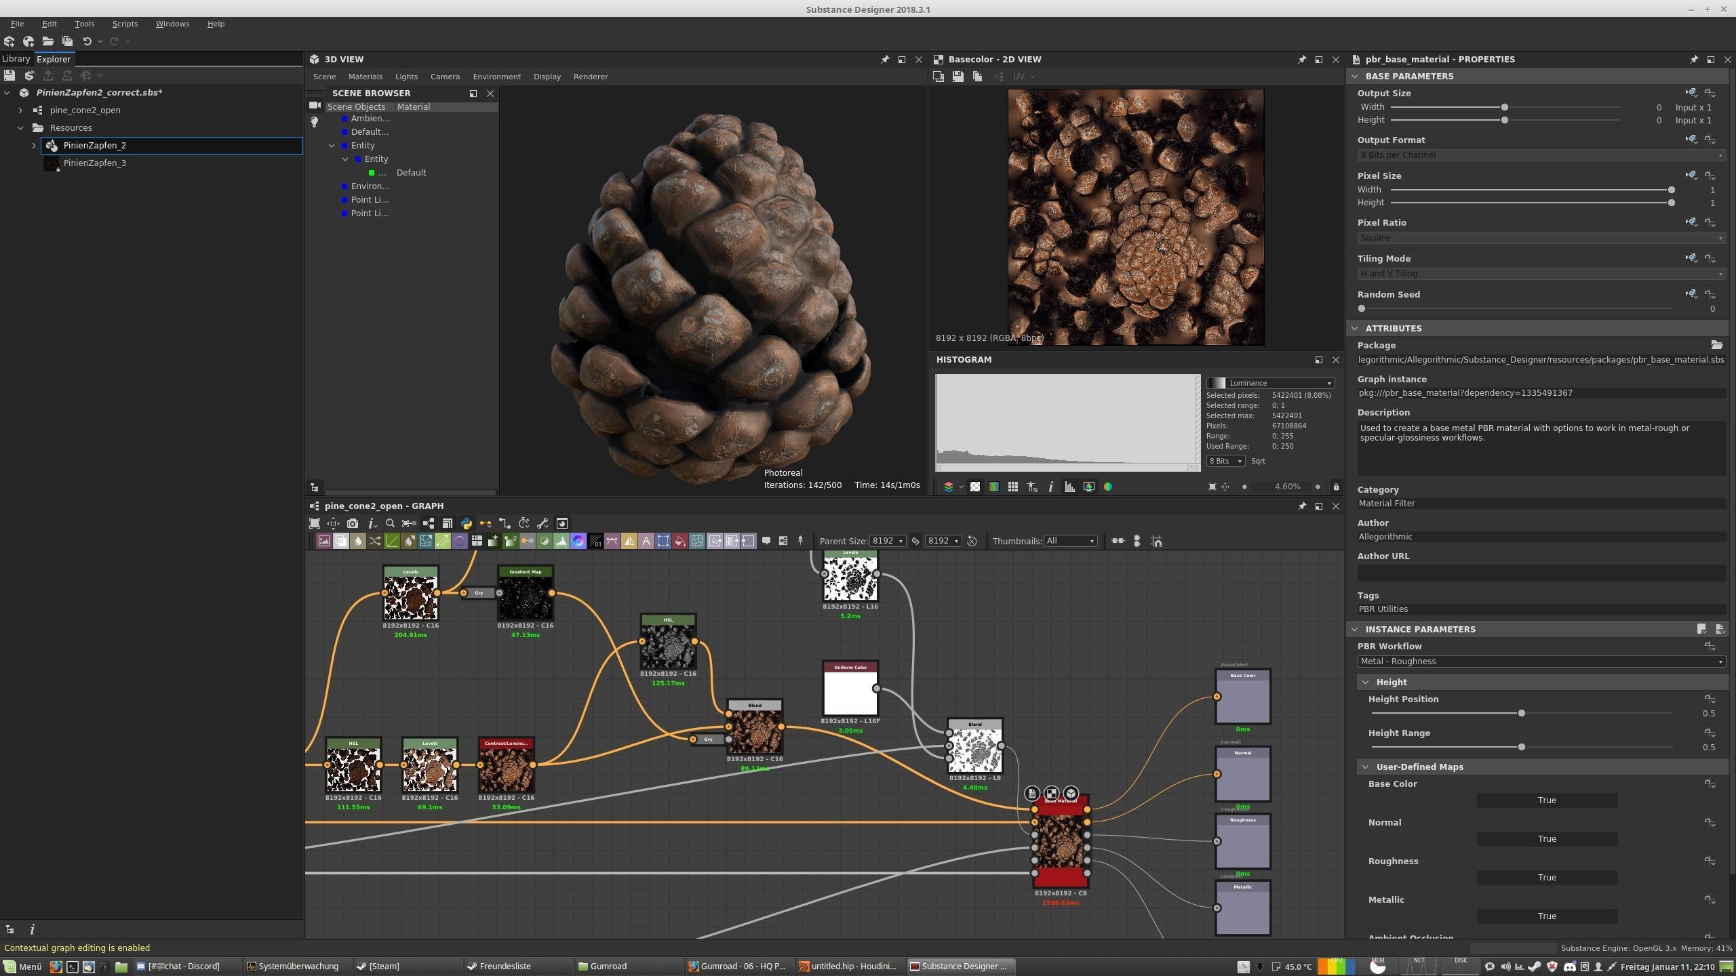Click the wrench tools icon in graph toolbar
Viewport: 1736px width, 976px height.
click(542, 523)
